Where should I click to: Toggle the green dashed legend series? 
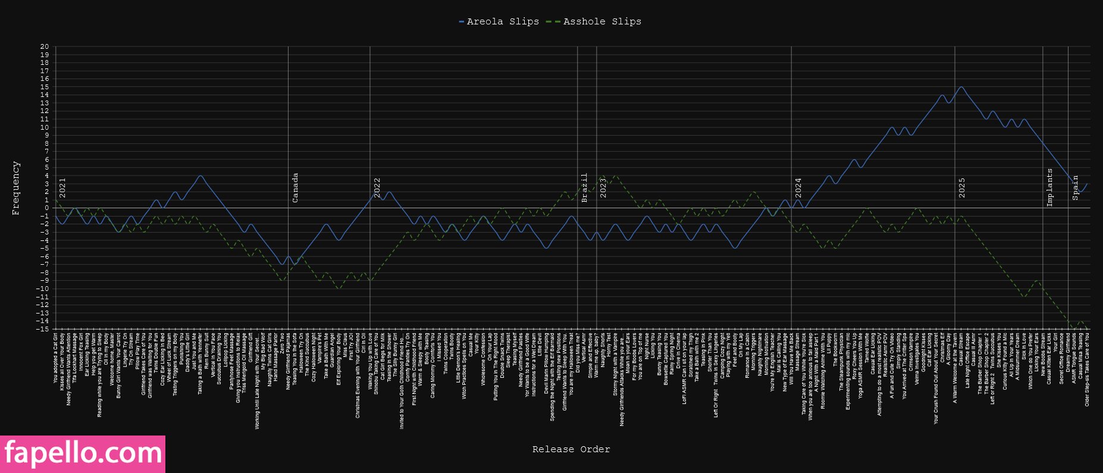pos(602,21)
